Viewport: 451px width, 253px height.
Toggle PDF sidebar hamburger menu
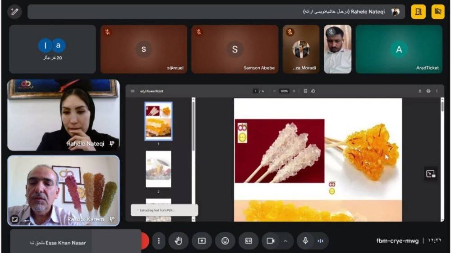(x=133, y=91)
